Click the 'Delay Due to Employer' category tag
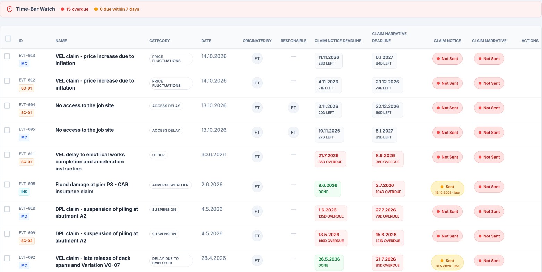542x272 pixels. [171, 261]
